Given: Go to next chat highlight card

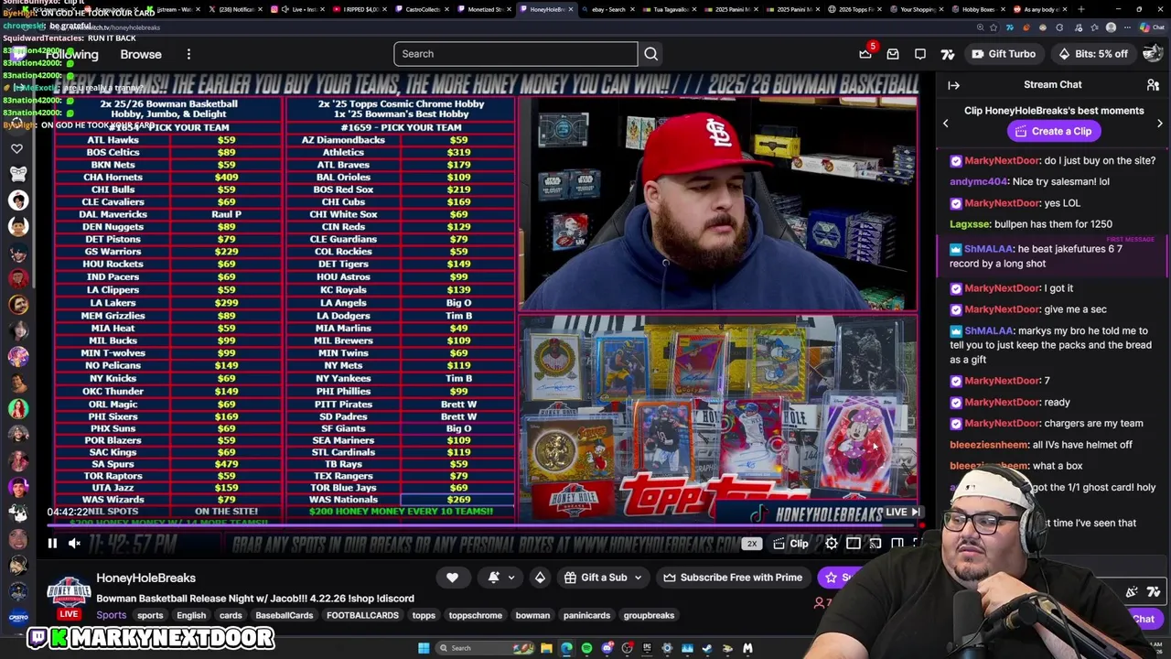Looking at the screenshot, I should 1159,124.
